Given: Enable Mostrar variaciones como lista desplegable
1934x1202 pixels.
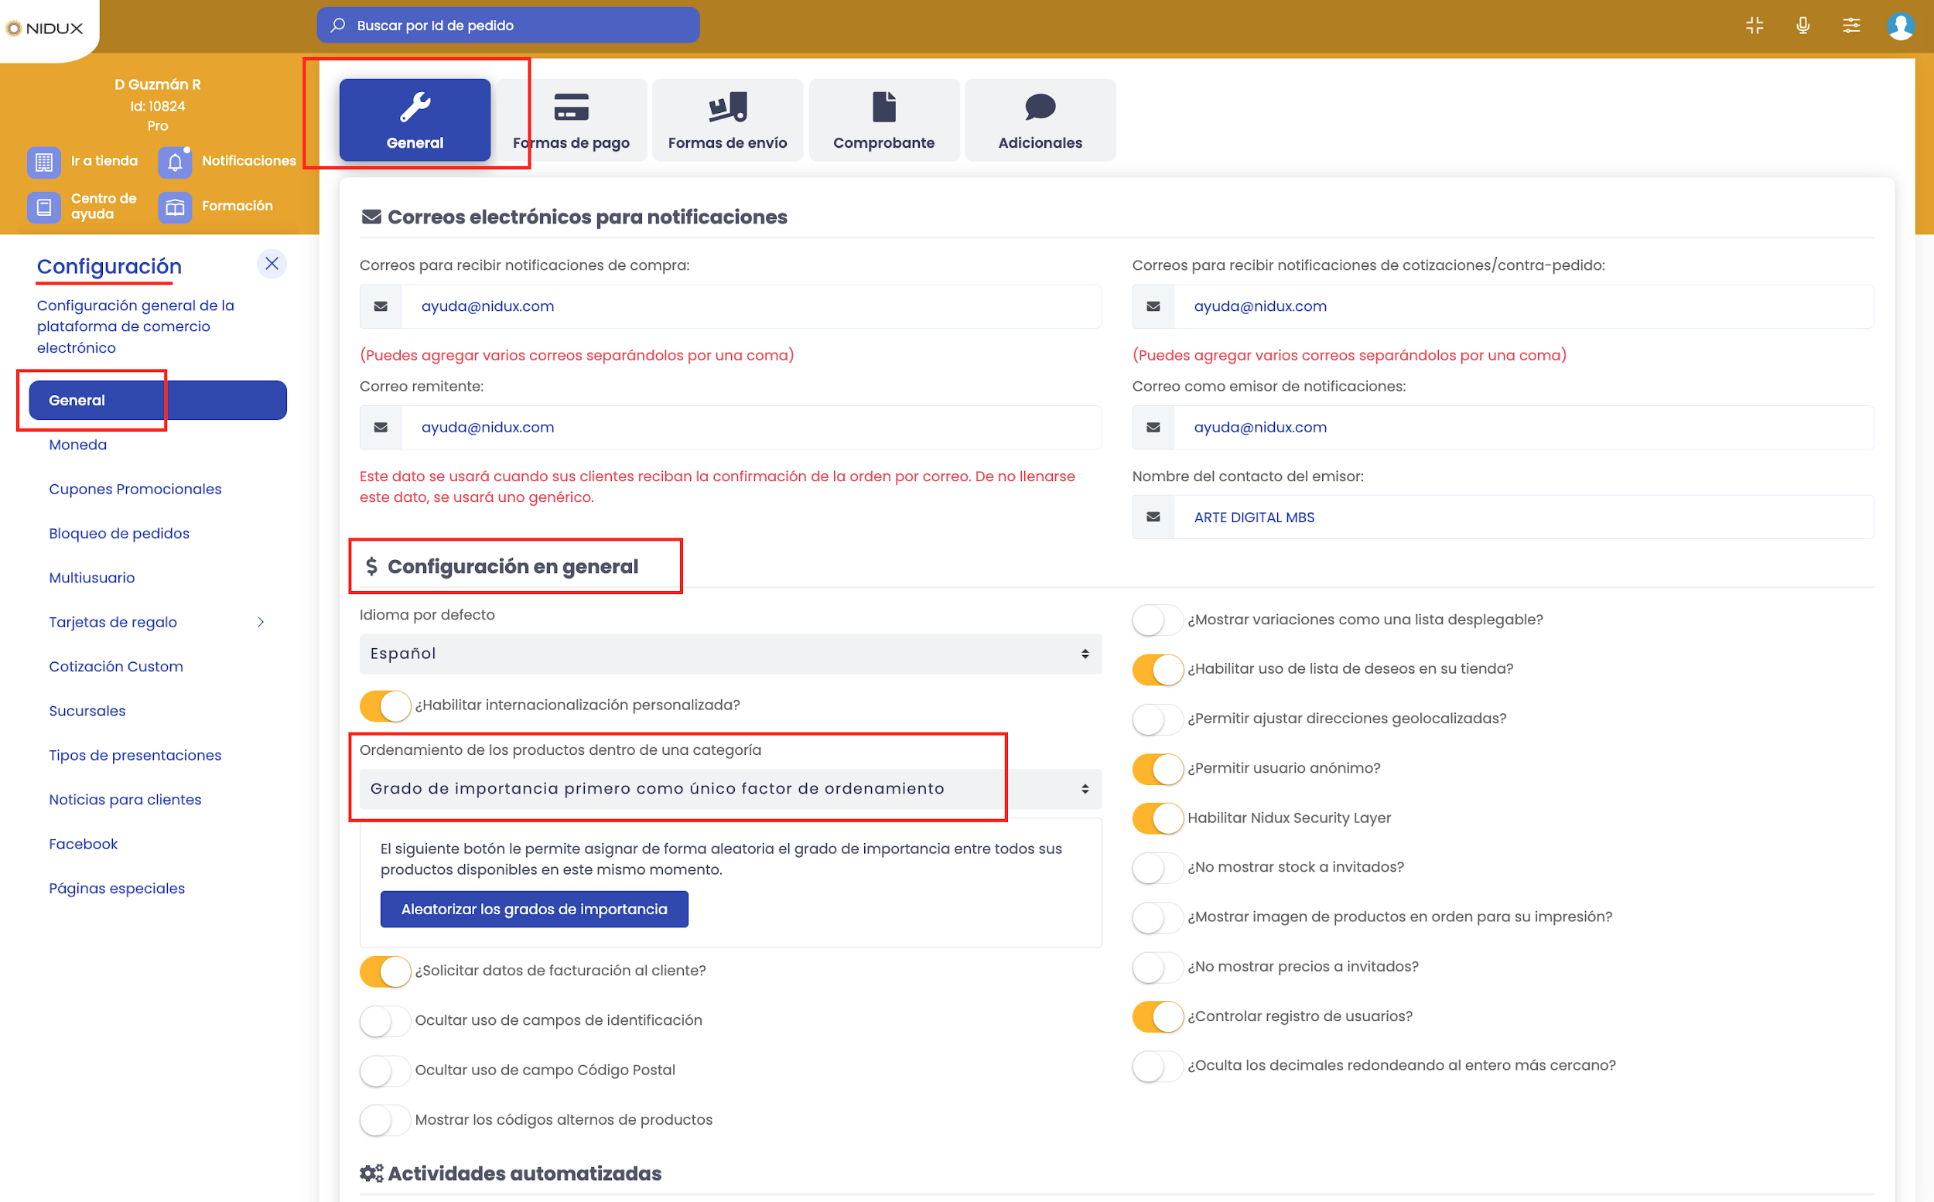Looking at the screenshot, I should (x=1157, y=620).
